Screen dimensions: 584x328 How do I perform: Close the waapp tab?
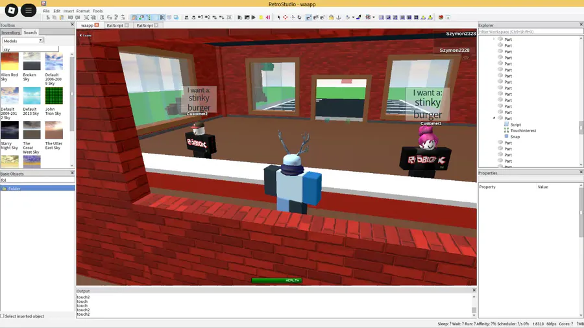pos(97,25)
